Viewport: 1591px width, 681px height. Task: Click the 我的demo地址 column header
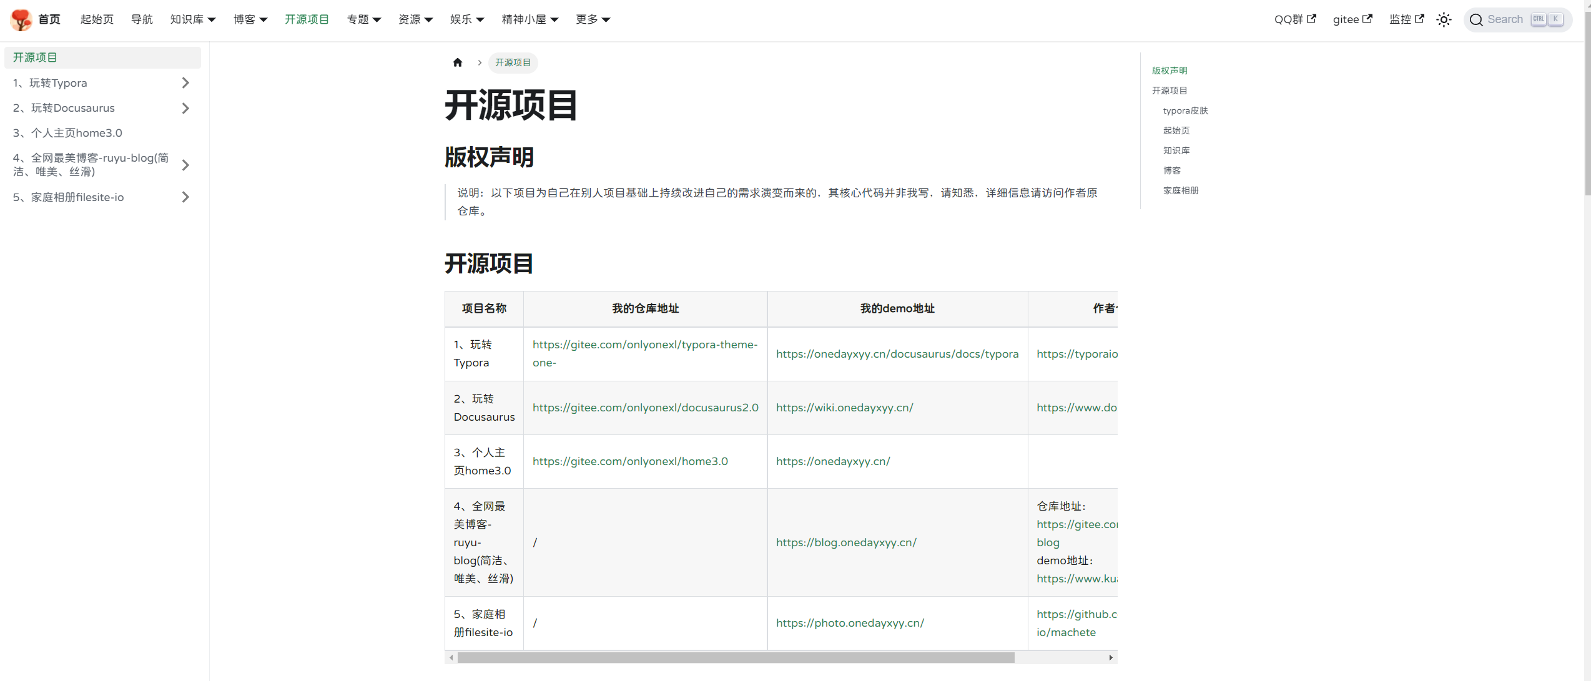897,308
